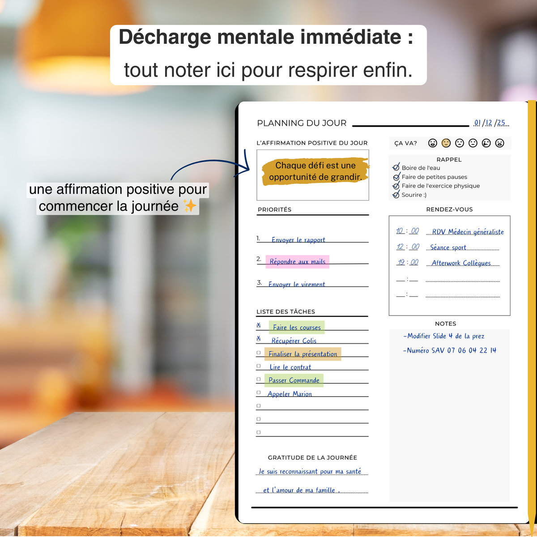
Task: Uncheck the 'Sourire :)' reminder
Action: click(x=396, y=195)
